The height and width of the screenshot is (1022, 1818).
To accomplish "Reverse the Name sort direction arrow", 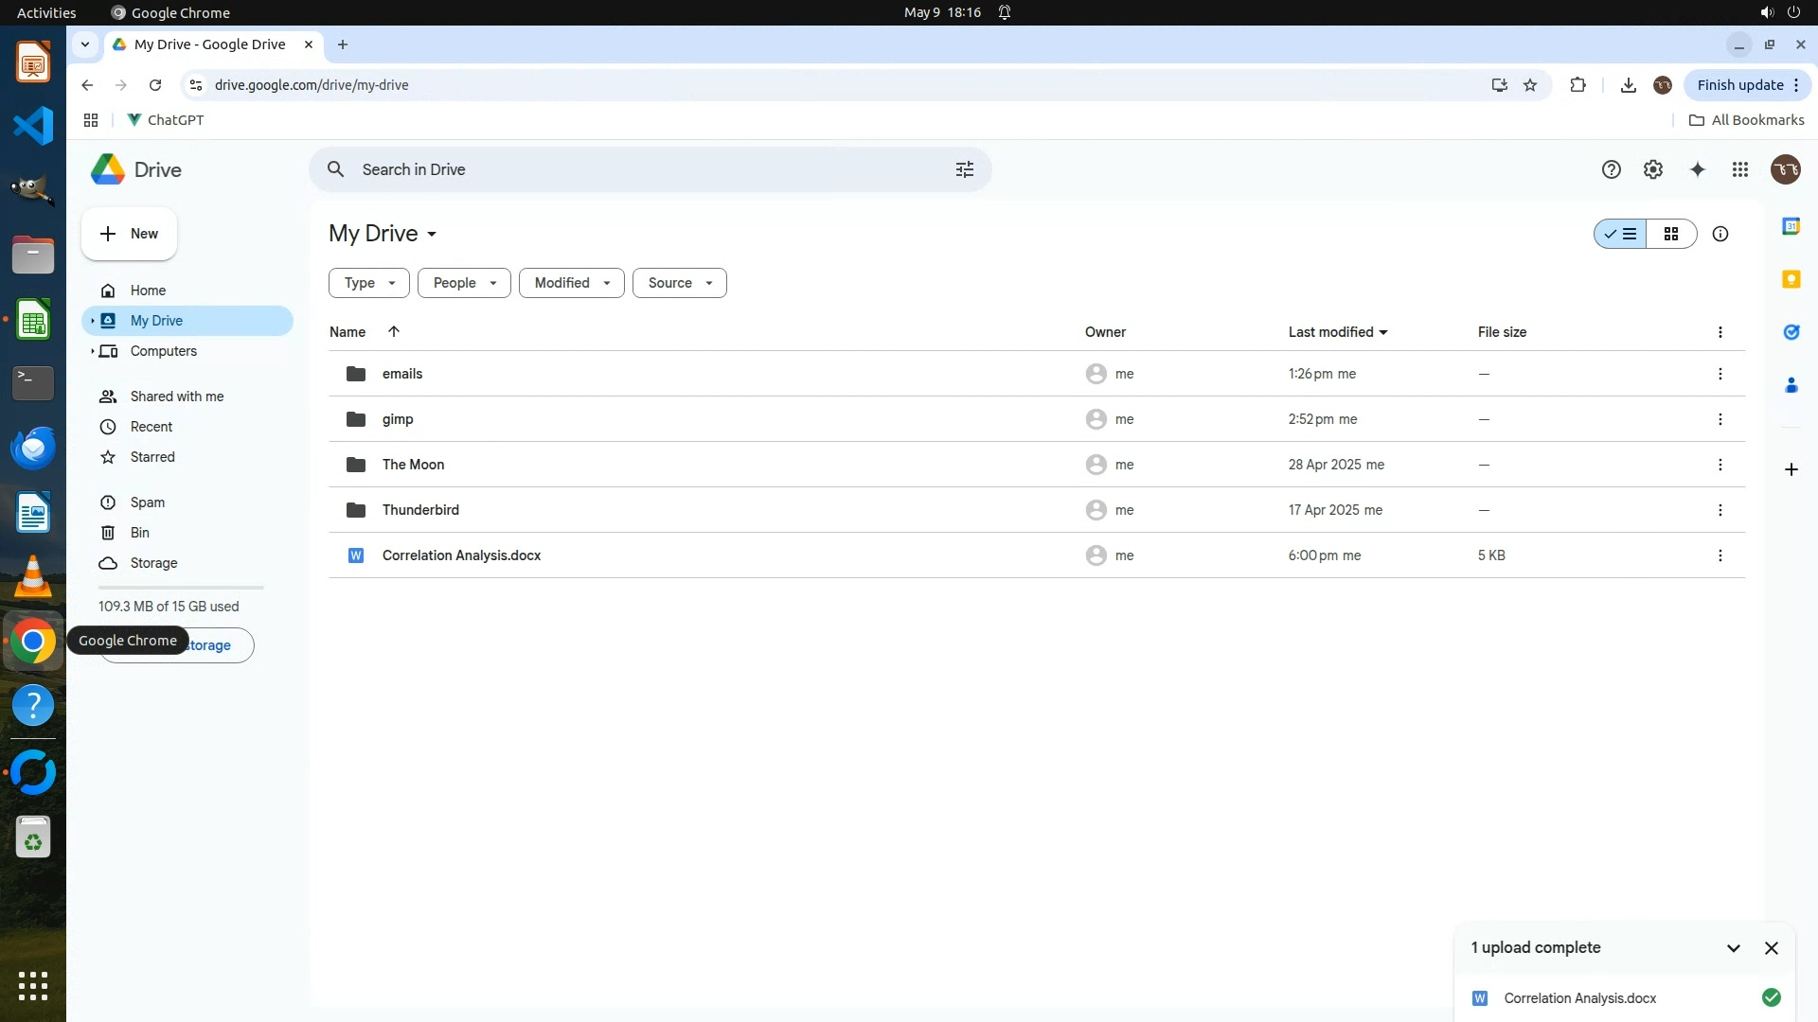I will point(394,331).
